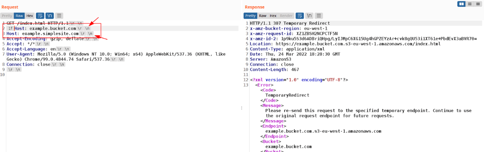The width and height of the screenshot is (484, 152).
Task: Select the Pretty tab in Response panel
Action: (250, 16)
